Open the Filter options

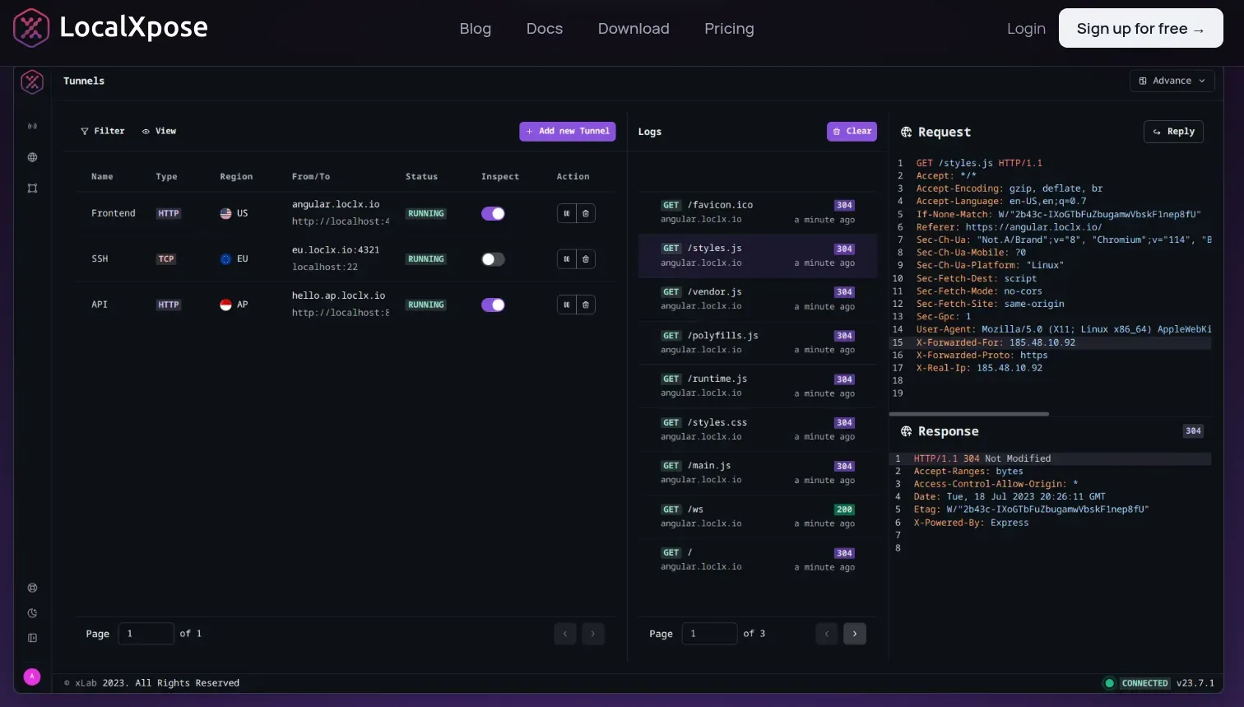point(102,131)
